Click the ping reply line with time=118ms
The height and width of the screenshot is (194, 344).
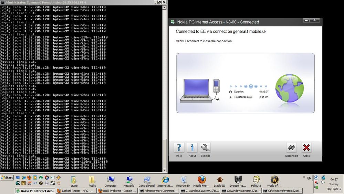pyautogui.click(x=54, y=37)
